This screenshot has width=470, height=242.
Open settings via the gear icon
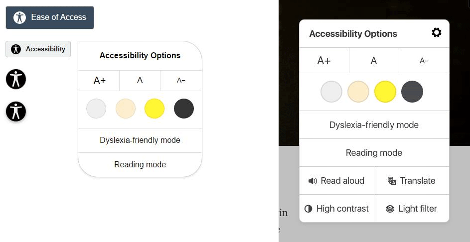437,32
